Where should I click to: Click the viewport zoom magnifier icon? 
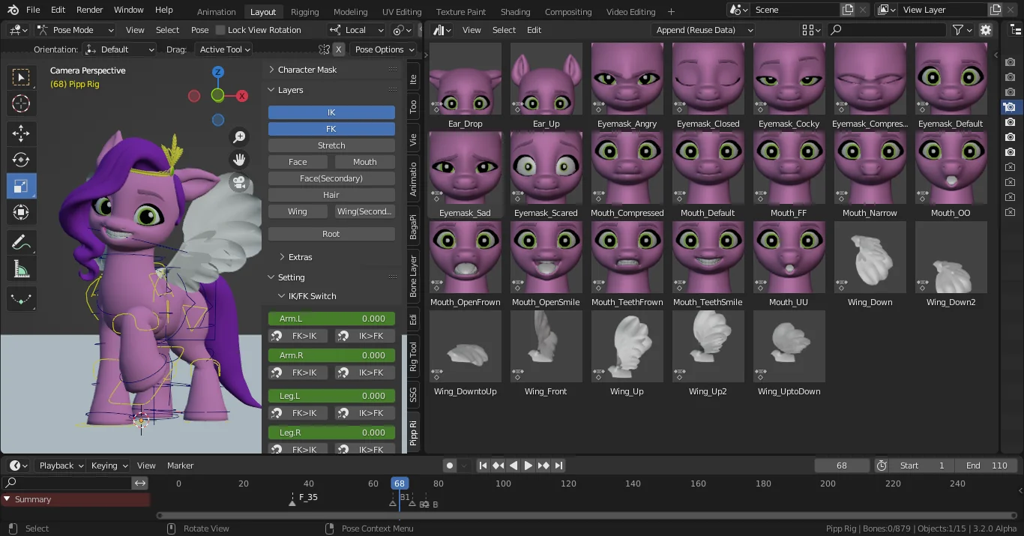click(239, 136)
